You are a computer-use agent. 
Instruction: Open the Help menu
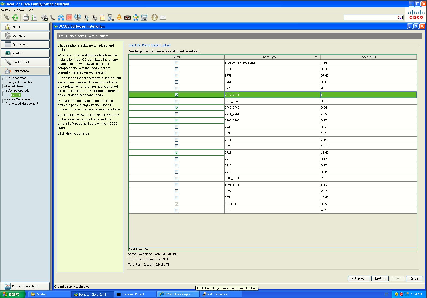pos(30,10)
